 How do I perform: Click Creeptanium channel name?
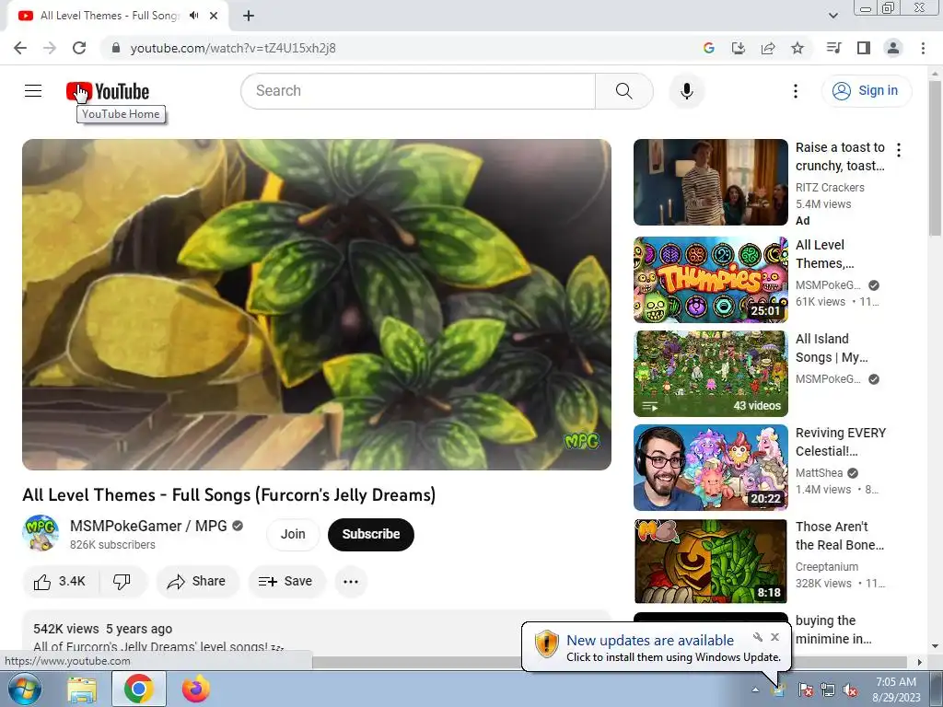point(827,567)
